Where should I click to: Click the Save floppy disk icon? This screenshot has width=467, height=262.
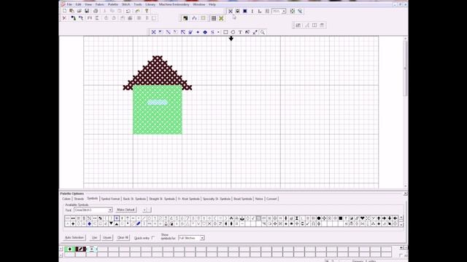pos(87,11)
